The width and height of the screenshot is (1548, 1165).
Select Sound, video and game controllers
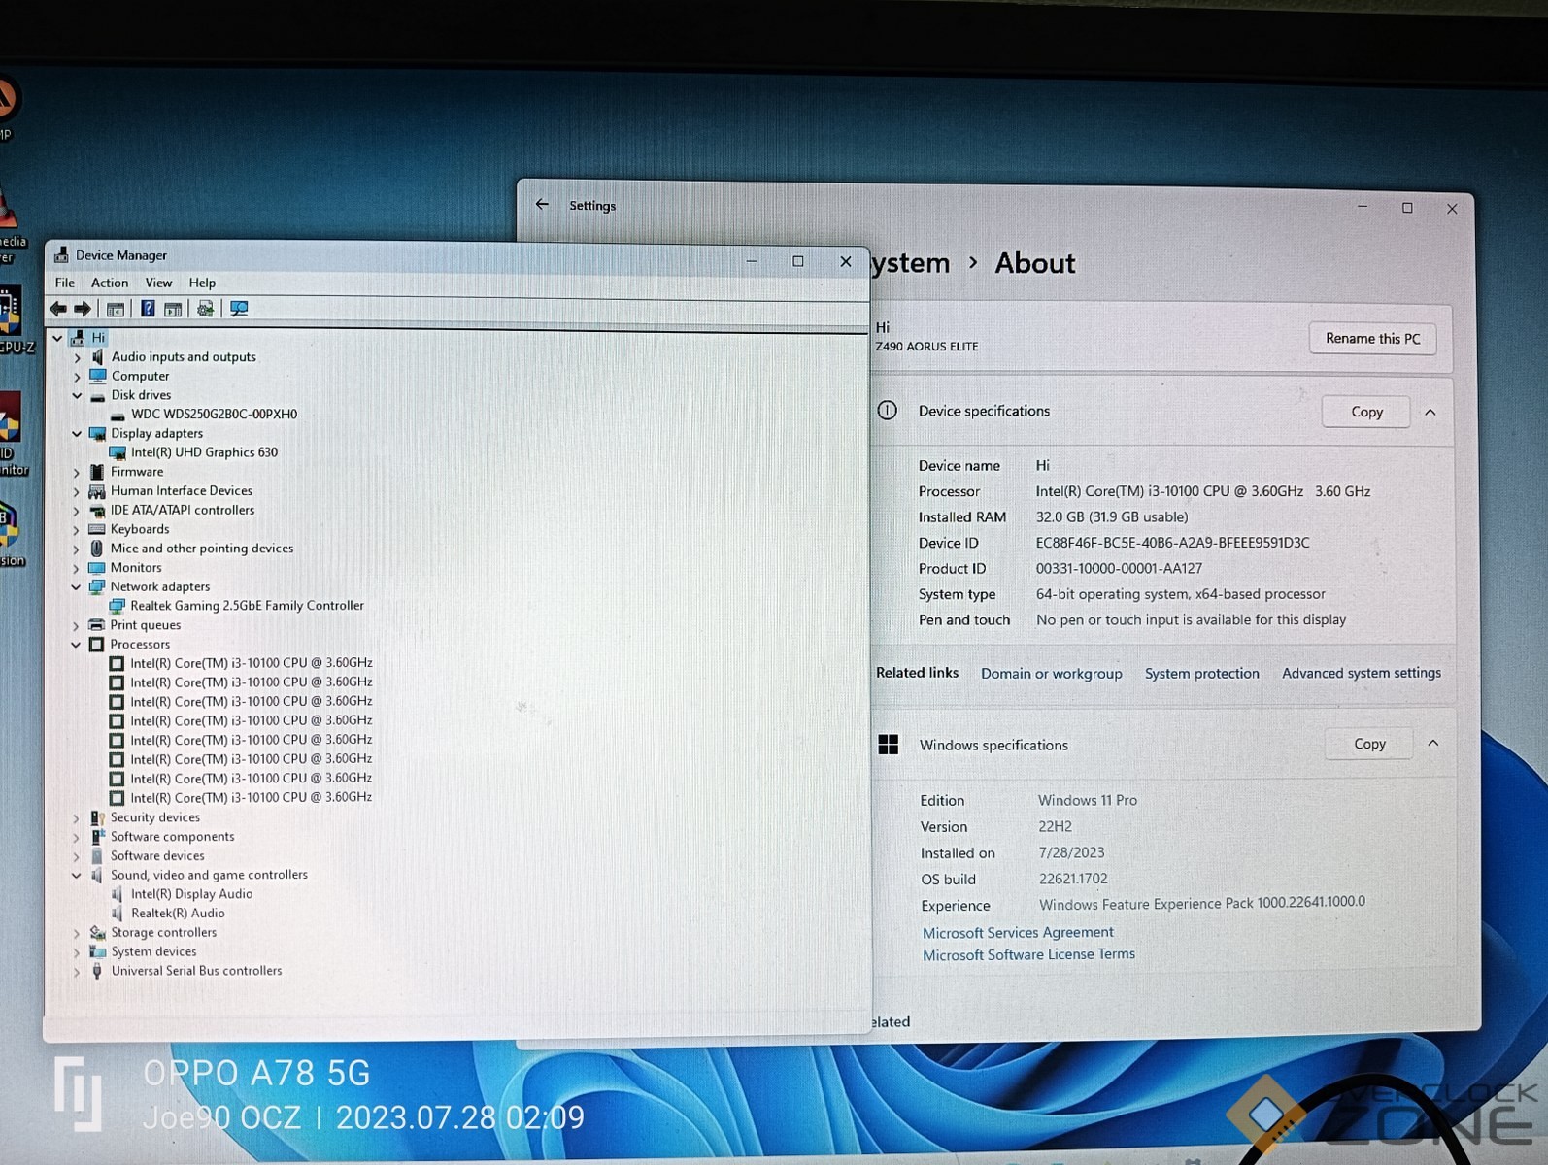[x=209, y=875]
